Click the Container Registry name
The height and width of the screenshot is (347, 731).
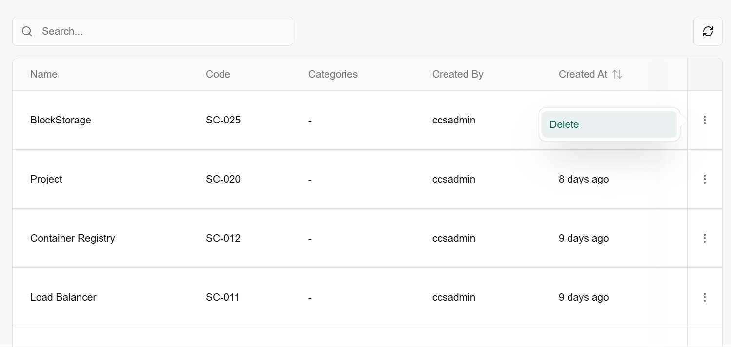point(73,238)
